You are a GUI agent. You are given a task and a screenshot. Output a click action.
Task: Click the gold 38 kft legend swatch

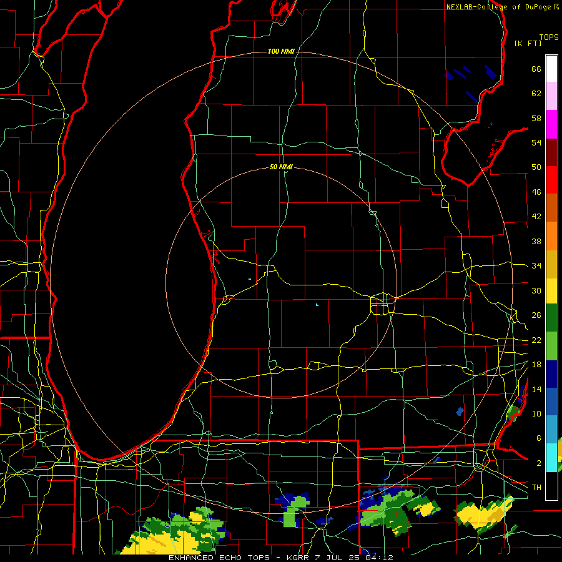551,264
